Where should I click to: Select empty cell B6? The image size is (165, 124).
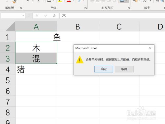(78, 91)
